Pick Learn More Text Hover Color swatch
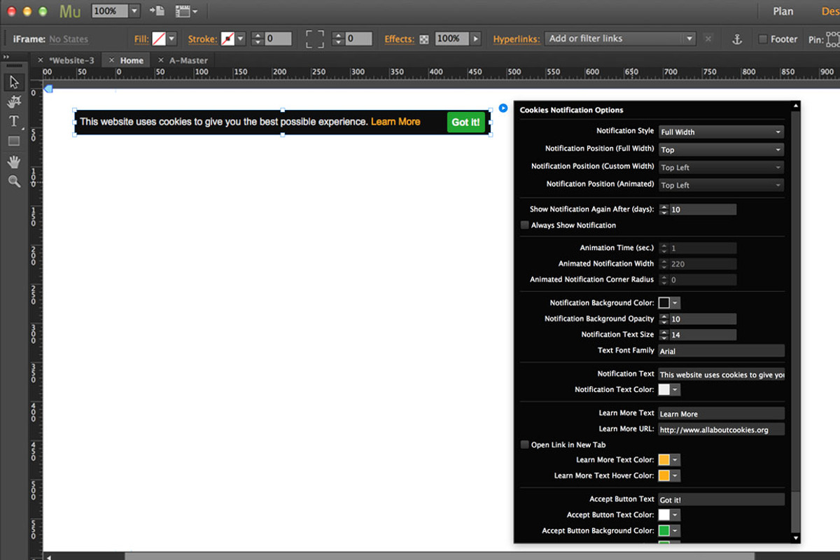 [x=664, y=476]
